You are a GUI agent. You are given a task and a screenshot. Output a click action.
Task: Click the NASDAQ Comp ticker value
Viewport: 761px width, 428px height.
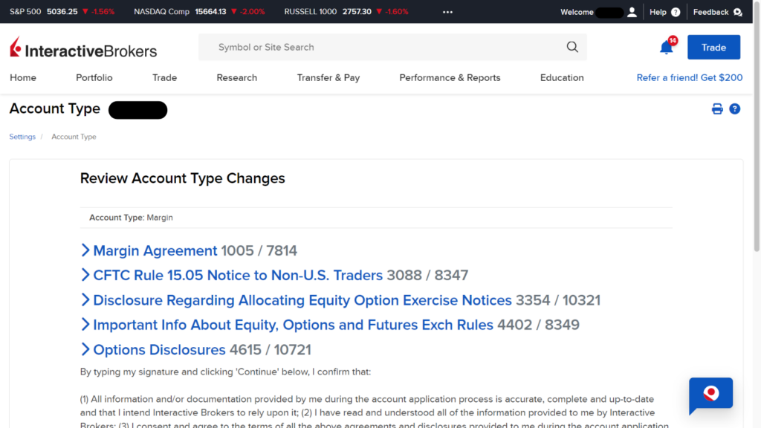pos(210,12)
